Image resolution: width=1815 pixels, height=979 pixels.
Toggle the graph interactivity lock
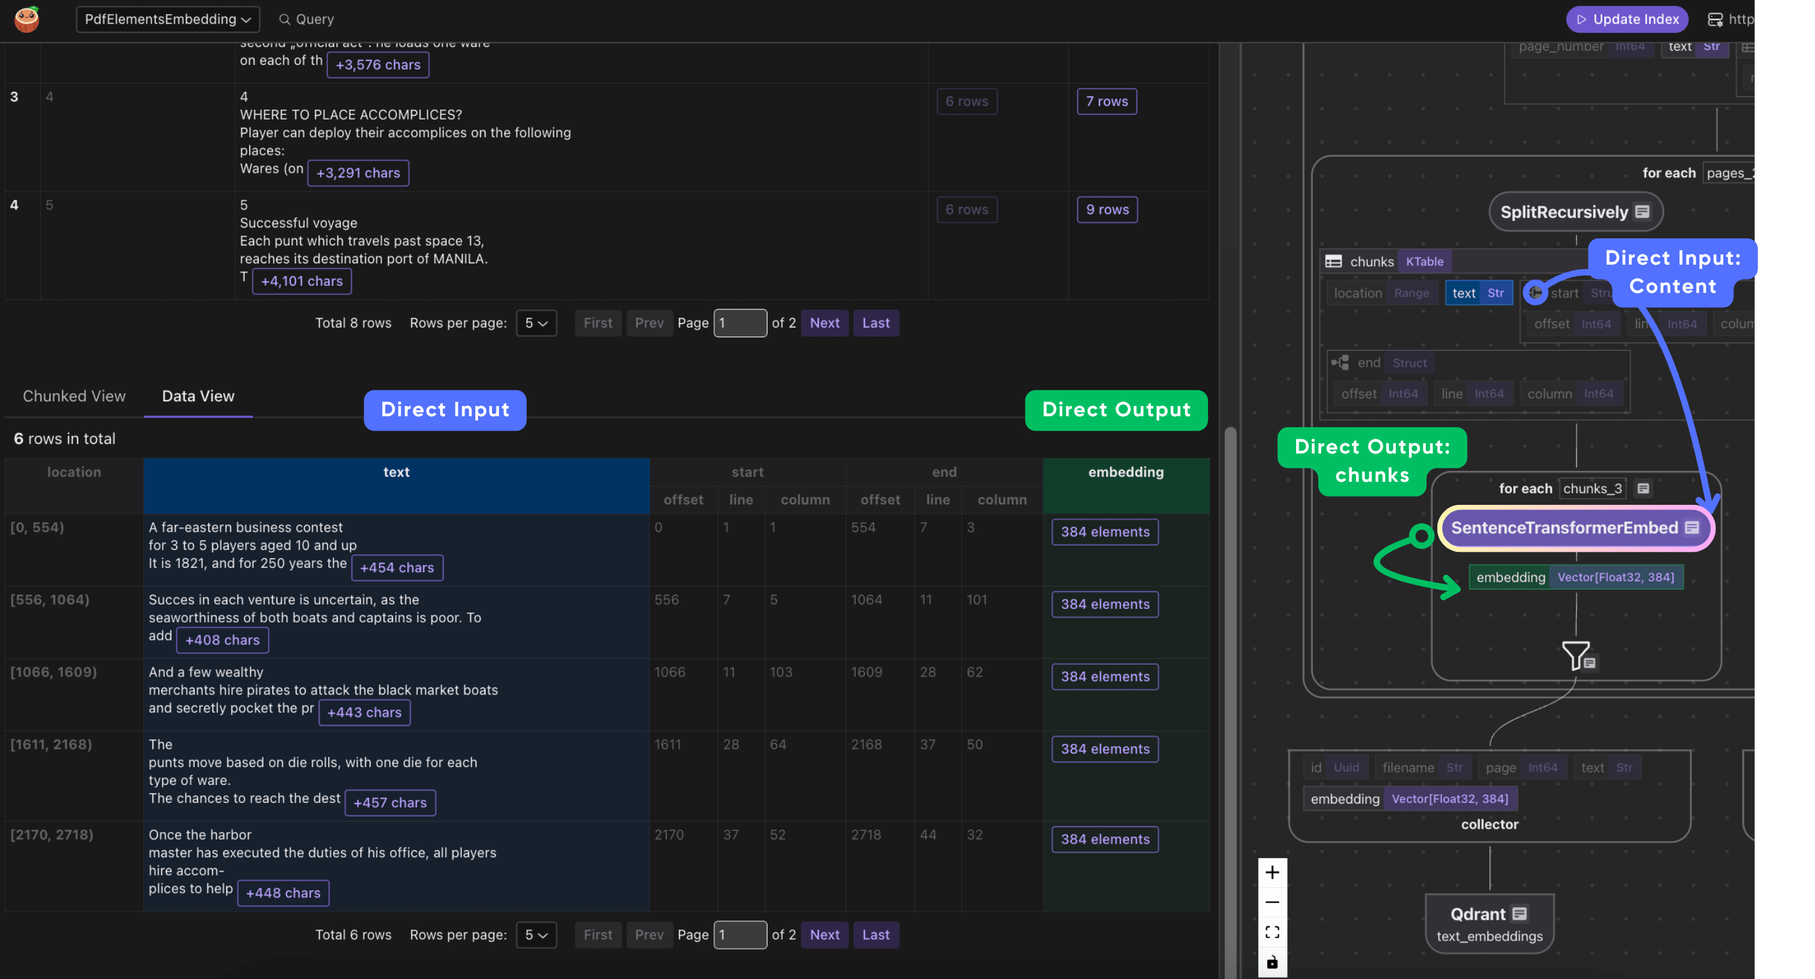coord(1272,962)
